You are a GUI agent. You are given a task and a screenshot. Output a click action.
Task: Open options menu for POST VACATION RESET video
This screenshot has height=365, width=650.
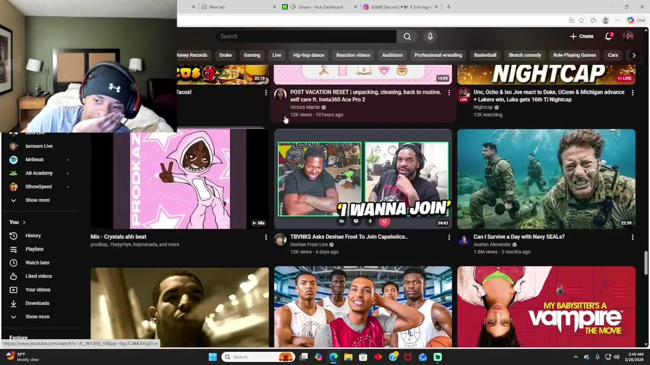449,93
